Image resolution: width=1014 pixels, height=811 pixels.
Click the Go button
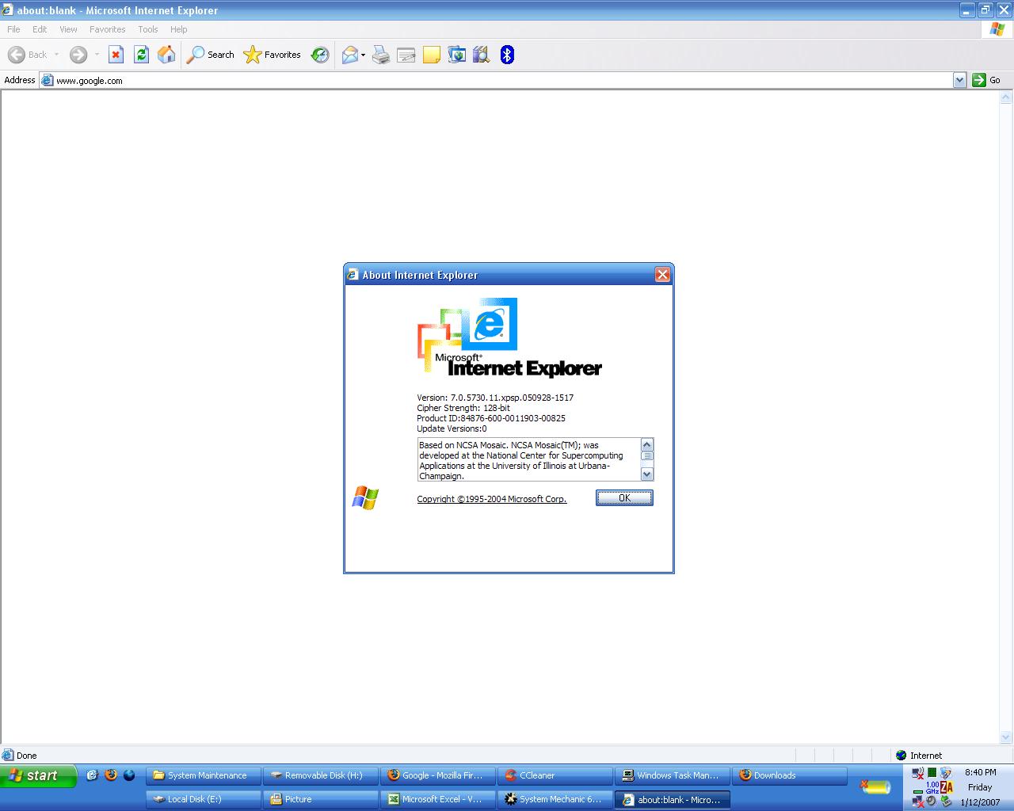[x=987, y=80]
